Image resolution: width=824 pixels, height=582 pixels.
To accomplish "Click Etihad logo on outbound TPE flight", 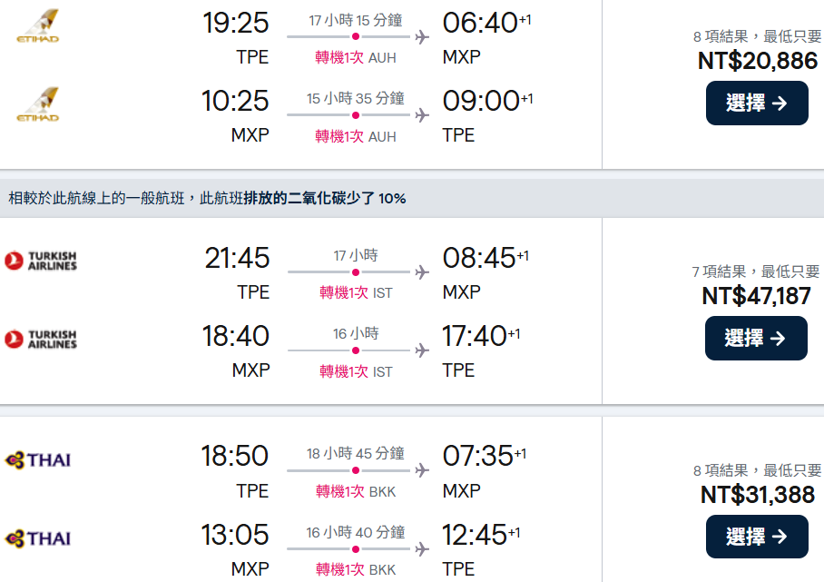I will (37, 25).
